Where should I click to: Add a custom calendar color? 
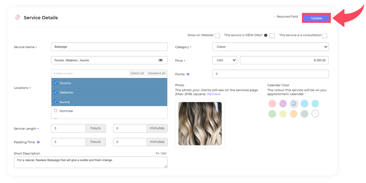pos(315,113)
